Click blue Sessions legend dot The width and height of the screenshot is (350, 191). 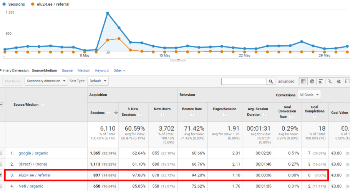click(x=4, y=4)
